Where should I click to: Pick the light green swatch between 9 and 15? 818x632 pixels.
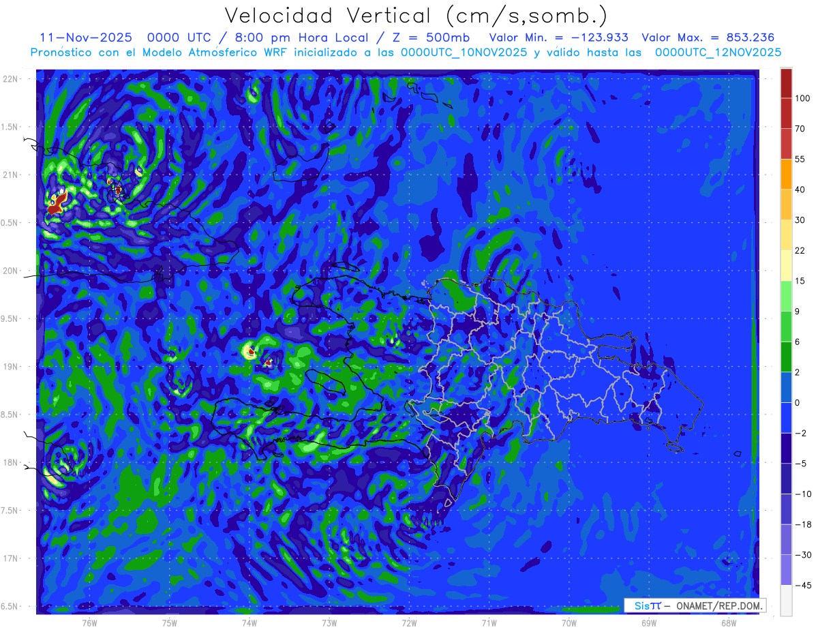(786, 296)
